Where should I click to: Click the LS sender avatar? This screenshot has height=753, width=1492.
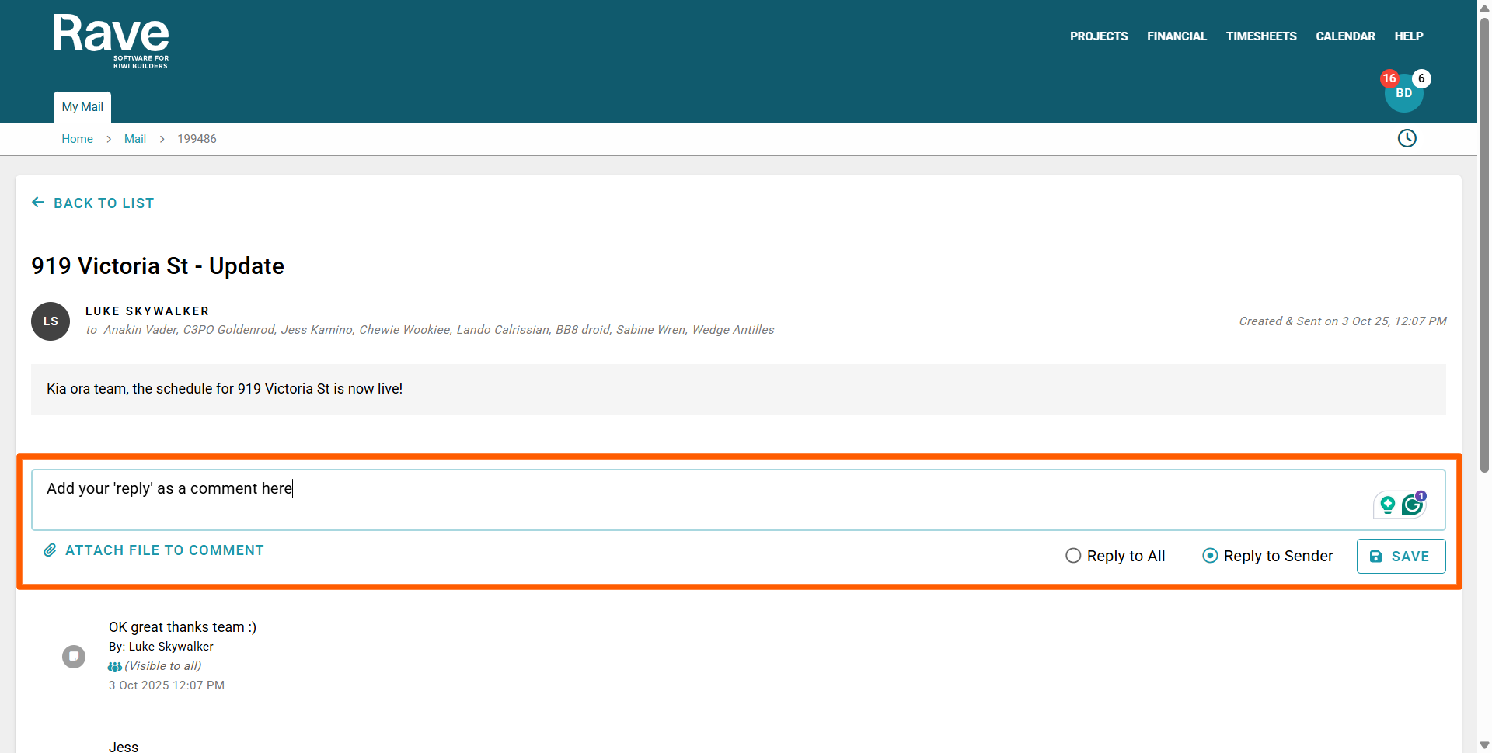pos(51,321)
